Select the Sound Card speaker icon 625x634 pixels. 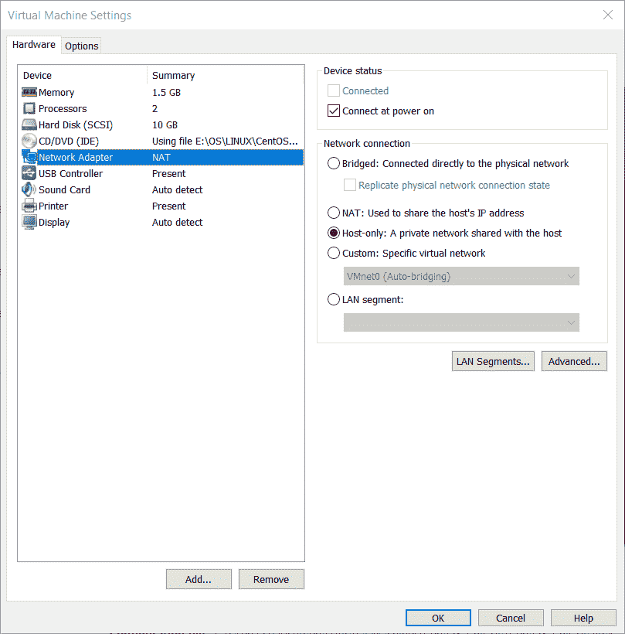coord(29,189)
